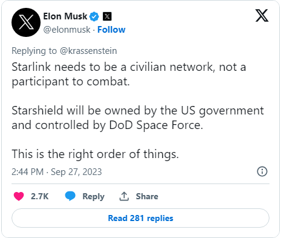
Task: Select the Reply text label
Action: tap(93, 196)
